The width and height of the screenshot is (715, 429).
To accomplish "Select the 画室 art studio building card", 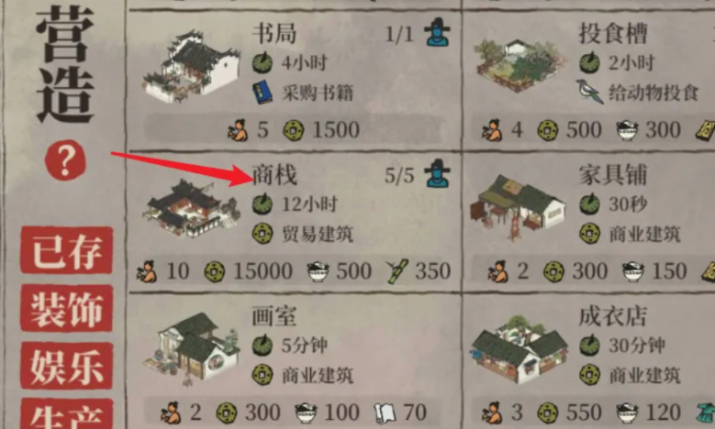I will [x=295, y=359].
